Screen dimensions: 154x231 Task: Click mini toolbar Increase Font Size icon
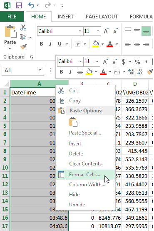coord(106,62)
